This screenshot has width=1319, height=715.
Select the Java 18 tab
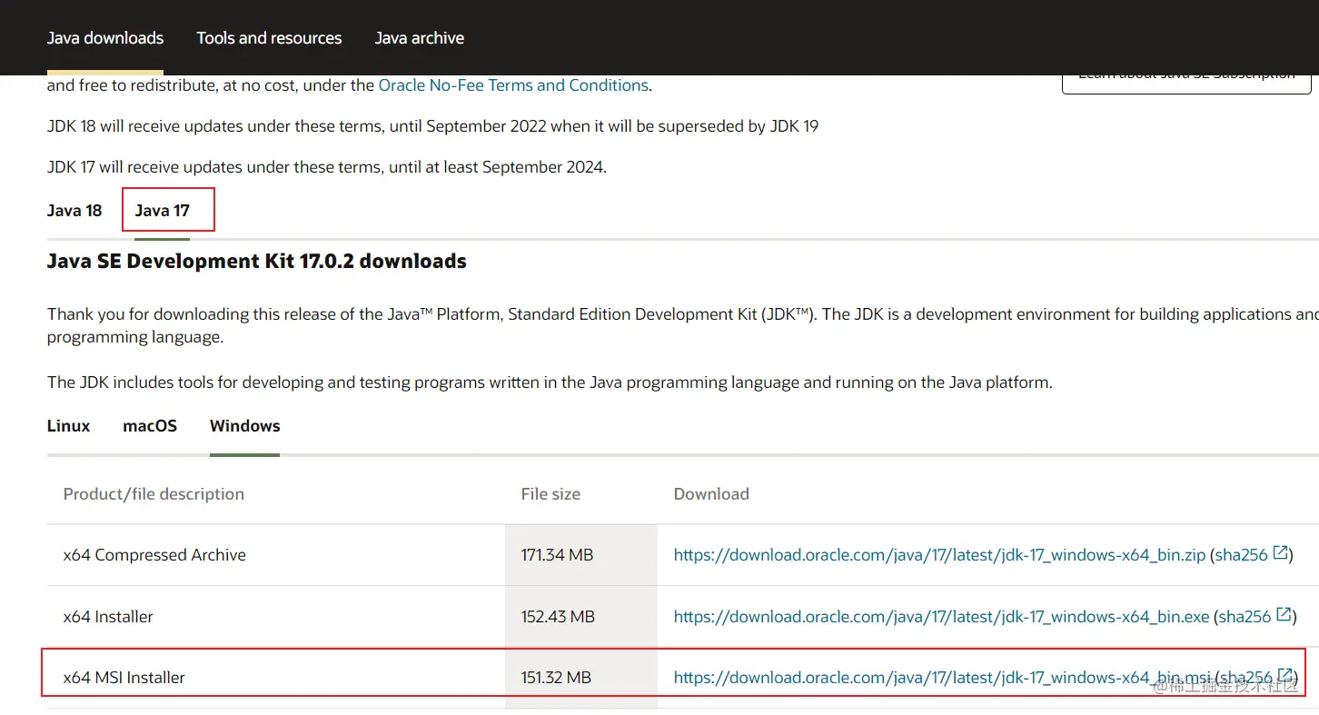tap(74, 211)
